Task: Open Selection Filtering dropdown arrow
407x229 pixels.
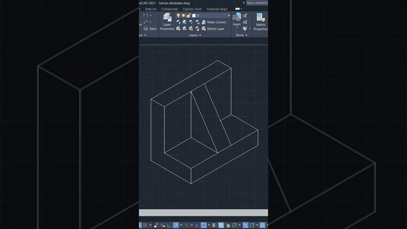Action: pyautogui.click(x=257, y=225)
